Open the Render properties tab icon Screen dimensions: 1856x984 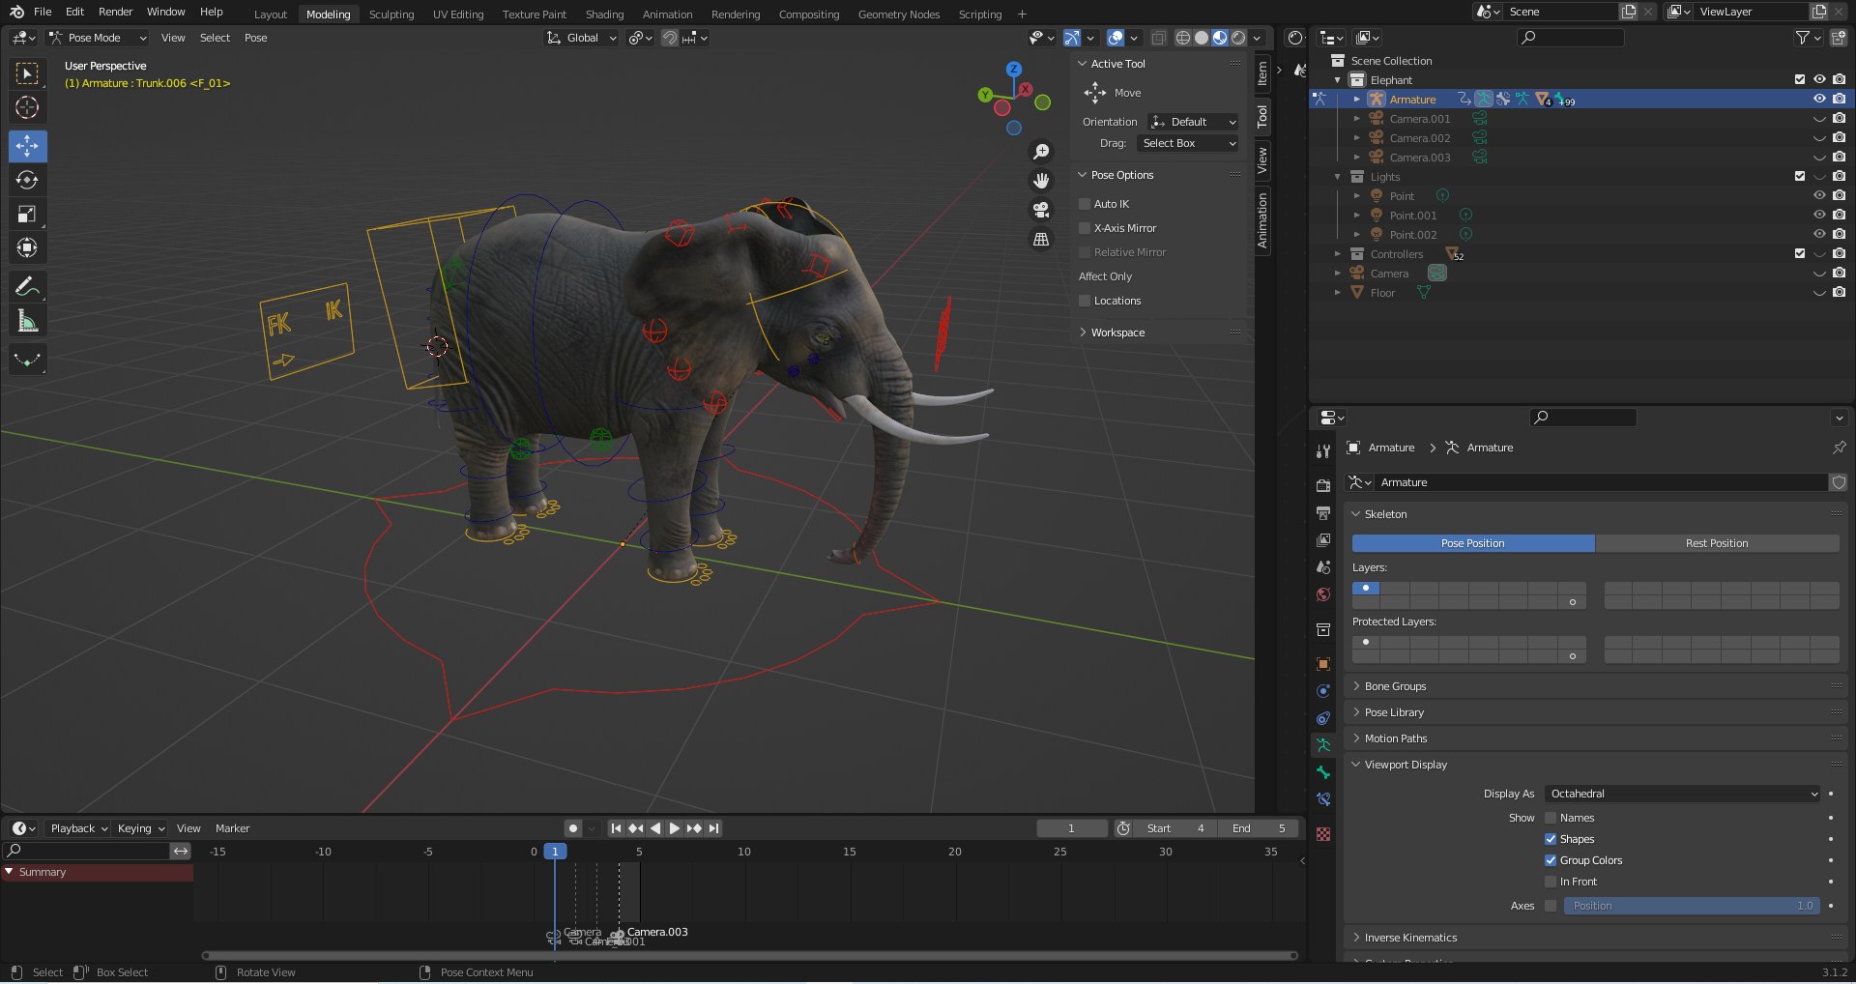pyautogui.click(x=1323, y=485)
